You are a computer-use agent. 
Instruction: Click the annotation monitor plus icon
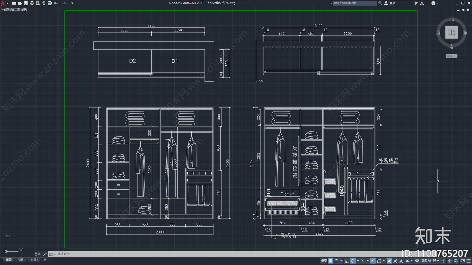click(x=443, y=261)
